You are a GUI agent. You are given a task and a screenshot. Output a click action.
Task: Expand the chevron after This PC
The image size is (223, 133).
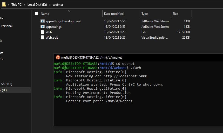coord(24,5)
